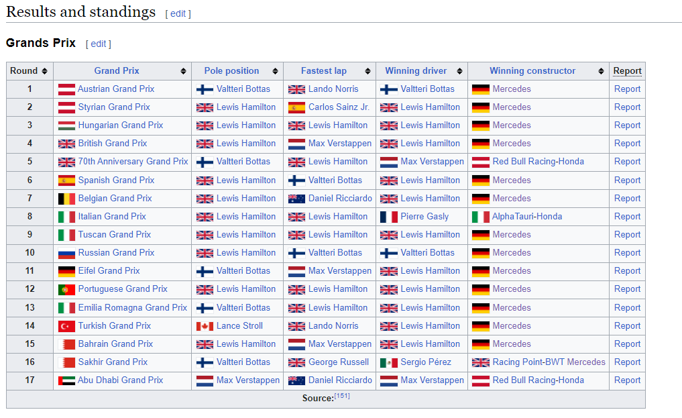The image size is (682, 418).
Task: Click edit link next to Grands Prix heading
Action: tap(99, 44)
